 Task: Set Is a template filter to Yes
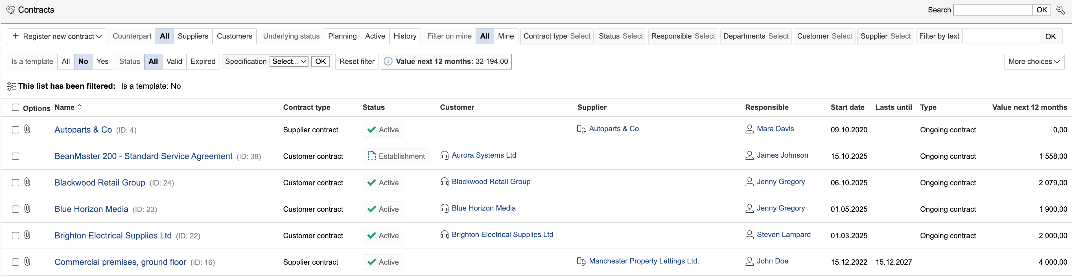pos(102,61)
